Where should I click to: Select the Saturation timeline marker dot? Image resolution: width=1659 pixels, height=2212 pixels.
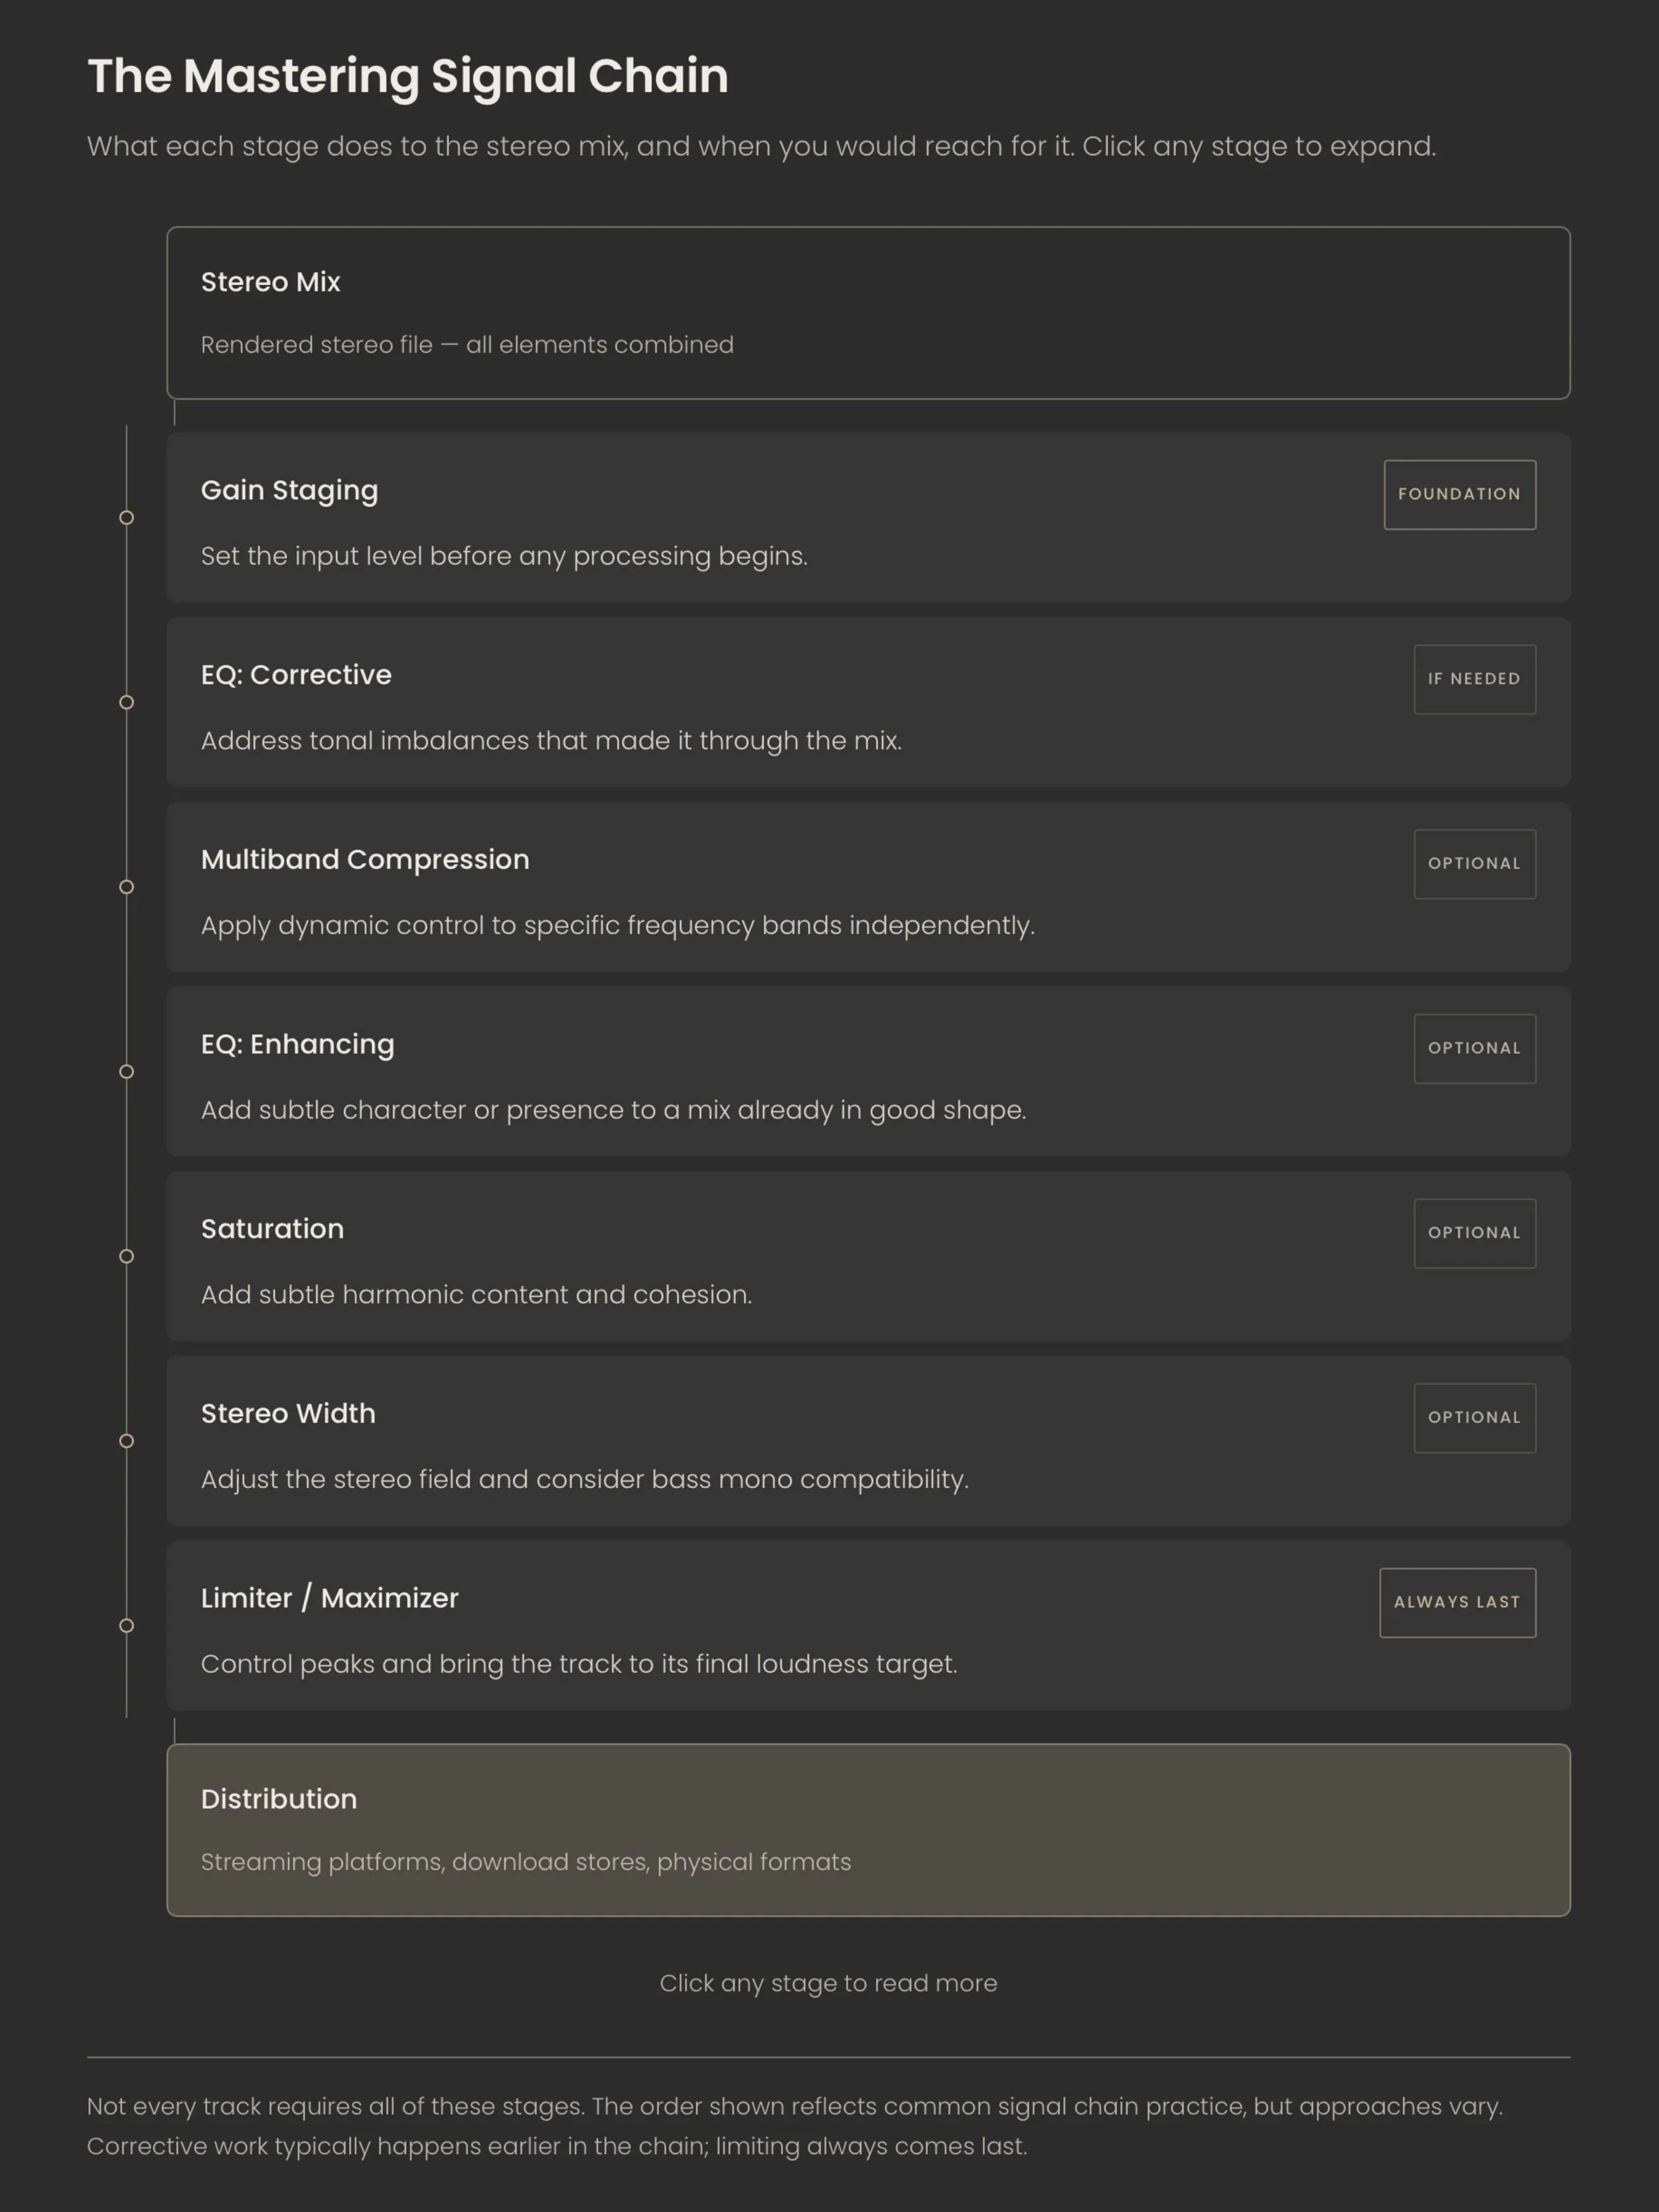pos(127,1256)
